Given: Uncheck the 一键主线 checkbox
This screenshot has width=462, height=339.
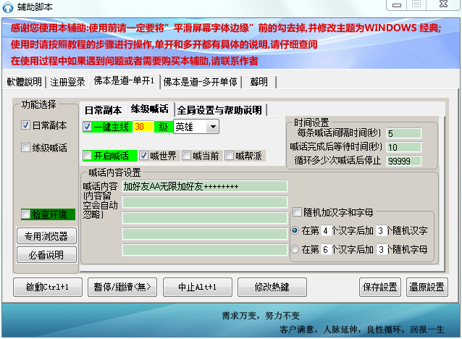Looking at the screenshot, I should [x=87, y=127].
